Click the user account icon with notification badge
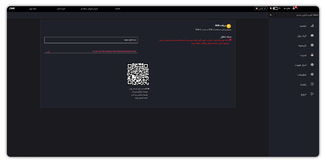This screenshot has height=163, width=326. 294,8
